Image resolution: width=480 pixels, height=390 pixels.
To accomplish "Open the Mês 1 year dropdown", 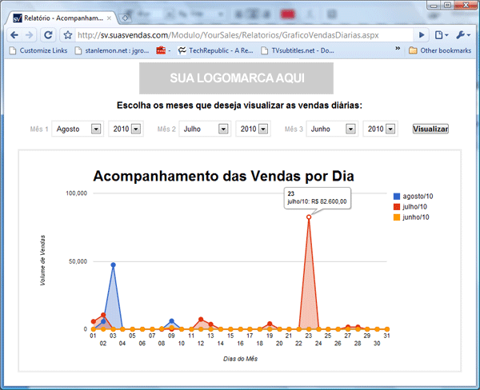I will point(126,129).
